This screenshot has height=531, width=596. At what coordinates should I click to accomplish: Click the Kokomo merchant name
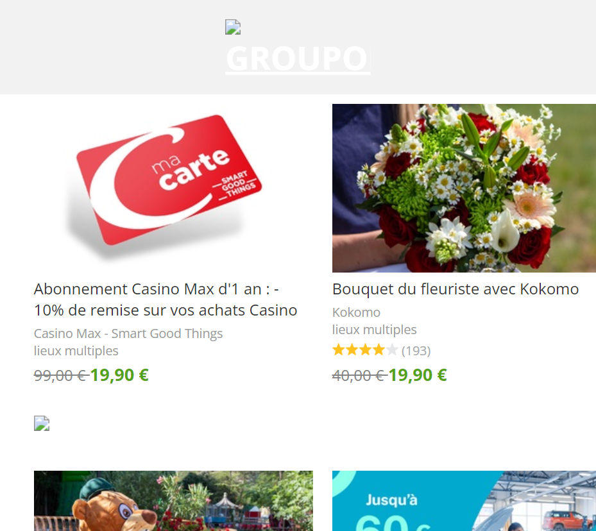pos(356,312)
